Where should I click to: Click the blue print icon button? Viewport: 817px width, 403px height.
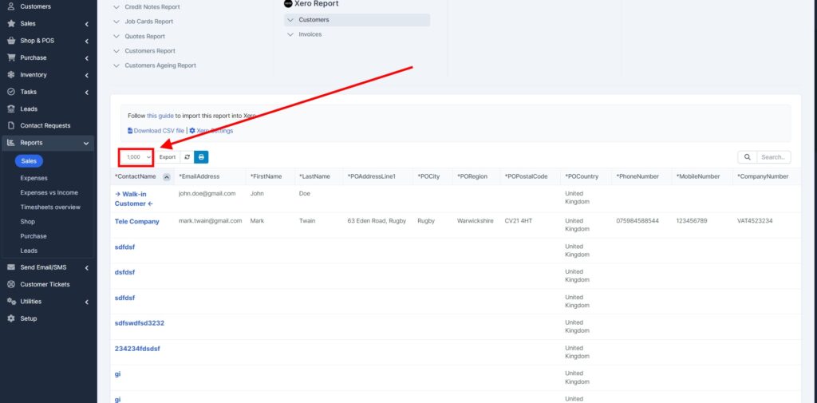pyautogui.click(x=201, y=157)
